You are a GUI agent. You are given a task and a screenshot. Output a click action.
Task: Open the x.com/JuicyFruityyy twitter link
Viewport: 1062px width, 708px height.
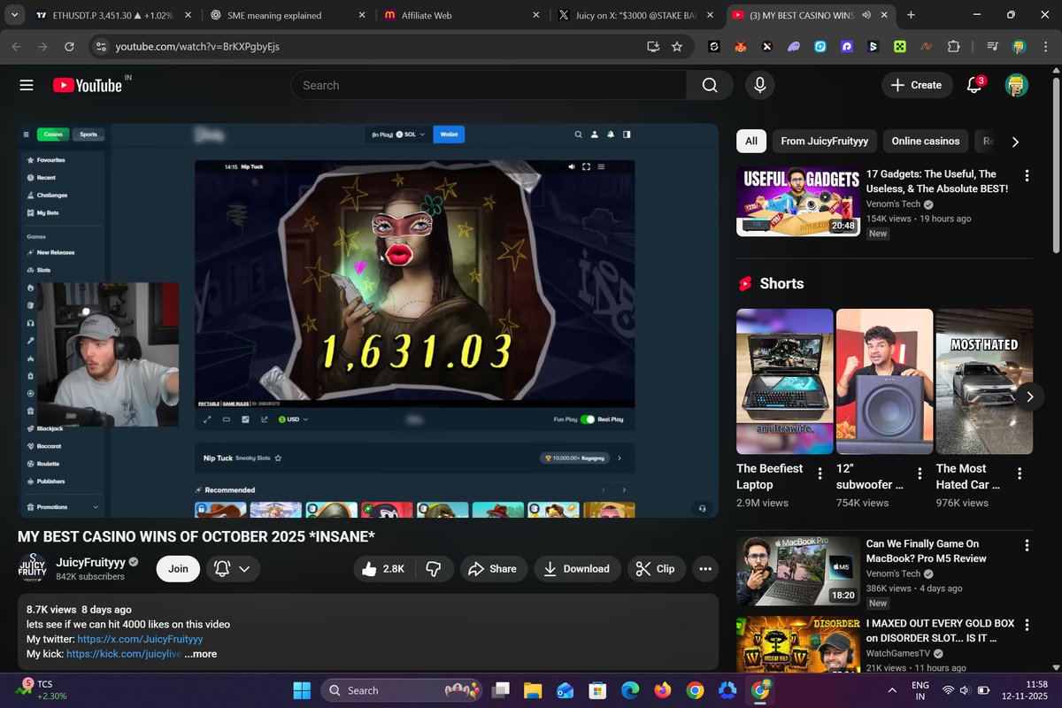[140, 639]
